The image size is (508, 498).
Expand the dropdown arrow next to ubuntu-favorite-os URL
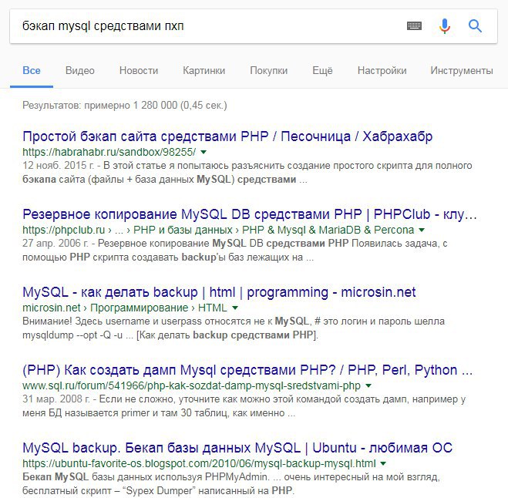[x=383, y=463]
